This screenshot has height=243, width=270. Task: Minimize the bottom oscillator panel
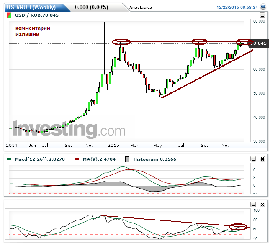coord(254,204)
